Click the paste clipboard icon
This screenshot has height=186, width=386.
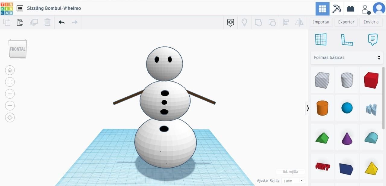click(x=20, y=22)
